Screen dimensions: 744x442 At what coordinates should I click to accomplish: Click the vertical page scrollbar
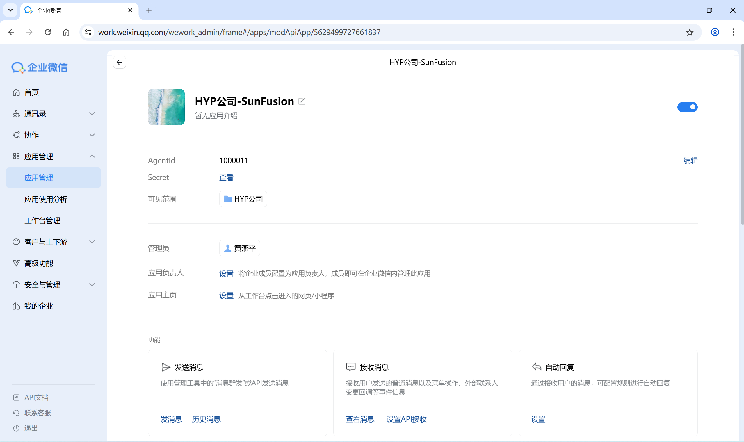[742, 134]
